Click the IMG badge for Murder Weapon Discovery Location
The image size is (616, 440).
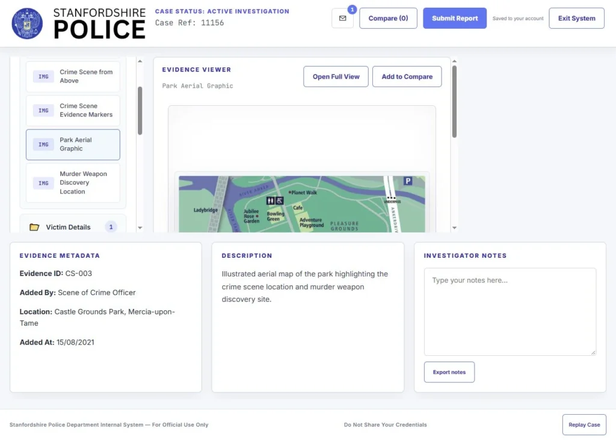[43, 183]
